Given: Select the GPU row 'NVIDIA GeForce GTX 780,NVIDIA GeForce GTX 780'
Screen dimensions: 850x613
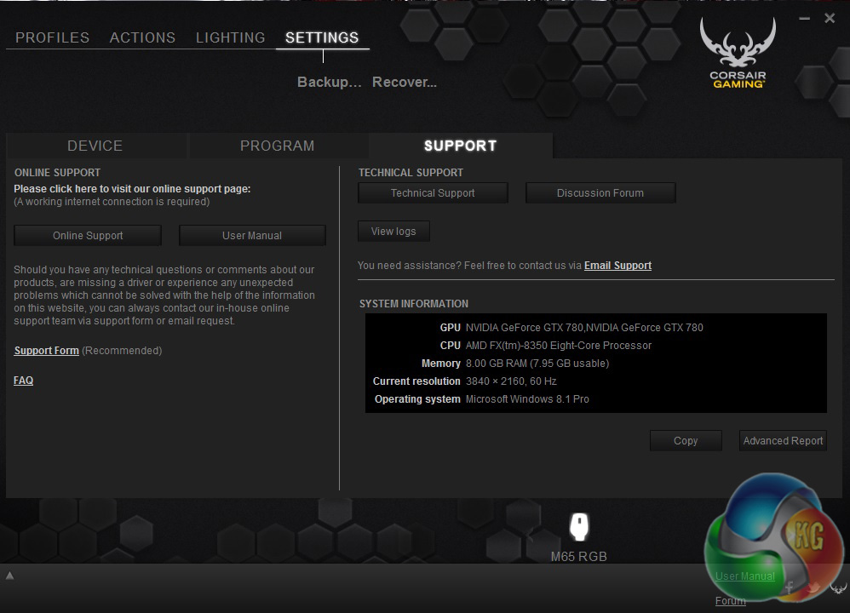Looking at the screenshot, I should (584, 328).
